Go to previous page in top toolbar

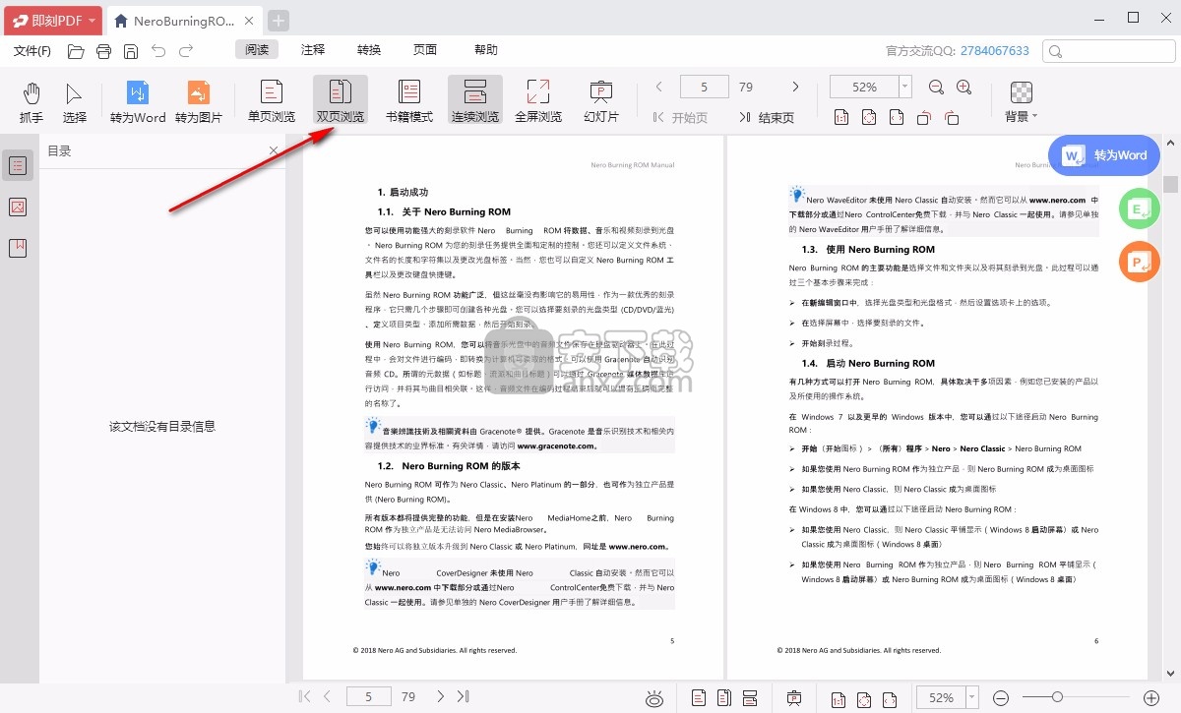(x=659, y=88)
